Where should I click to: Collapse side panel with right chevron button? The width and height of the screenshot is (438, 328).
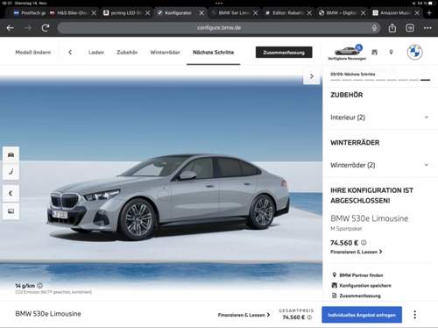click(x=312, y=76)
